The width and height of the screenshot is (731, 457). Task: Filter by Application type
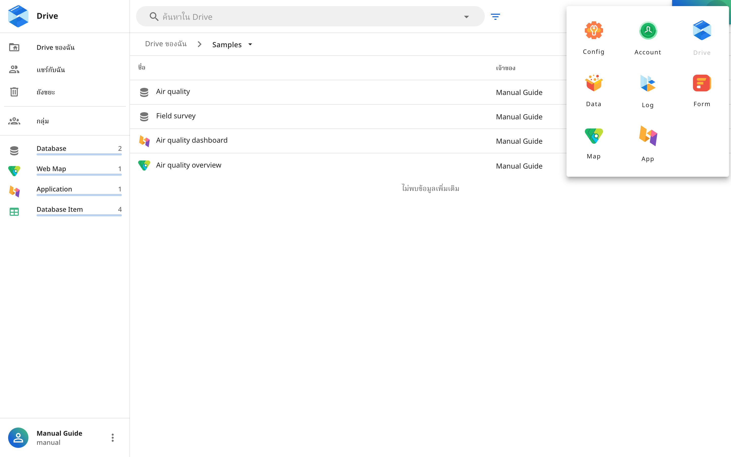(65, 190)
